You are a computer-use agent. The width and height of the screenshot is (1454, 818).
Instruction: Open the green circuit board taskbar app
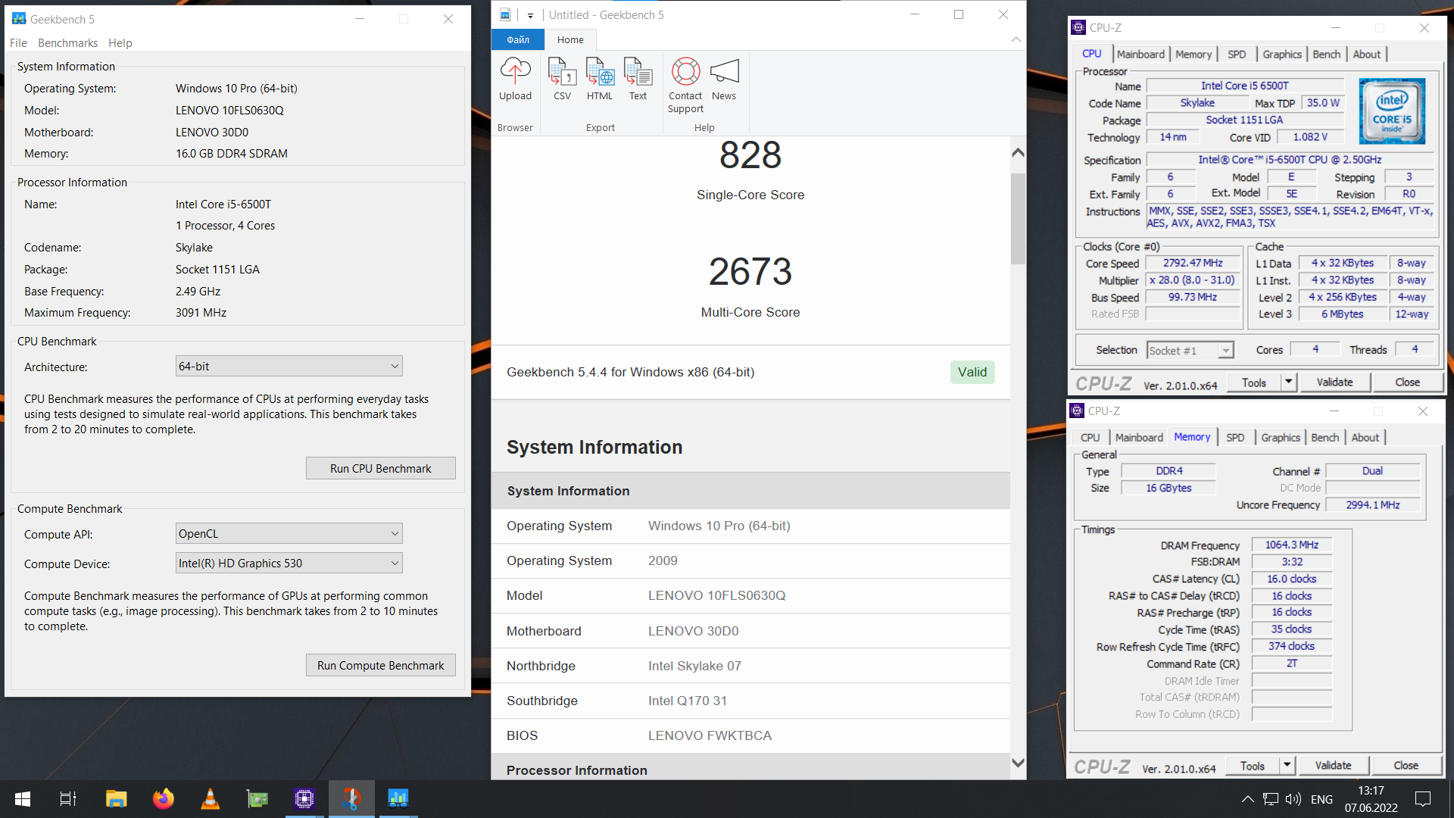click(257, 799)
